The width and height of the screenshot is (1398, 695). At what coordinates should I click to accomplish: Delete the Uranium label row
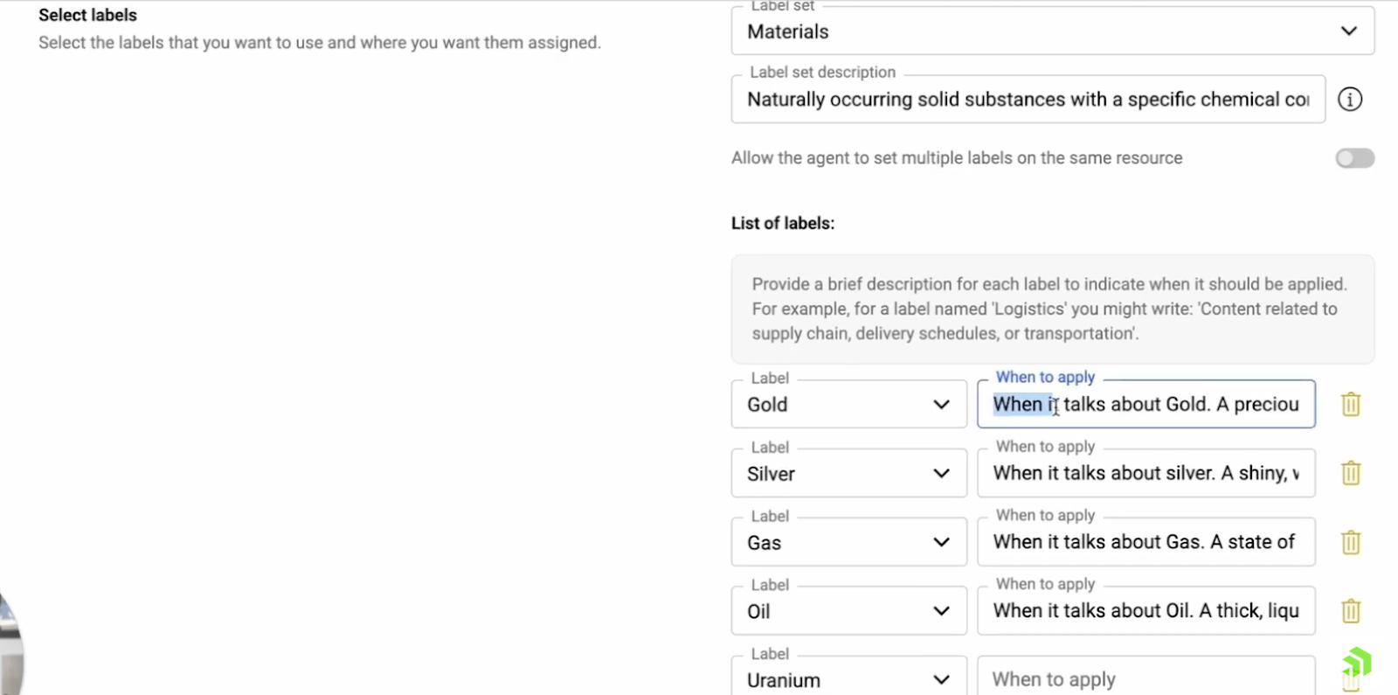[x=1351, y=678]
